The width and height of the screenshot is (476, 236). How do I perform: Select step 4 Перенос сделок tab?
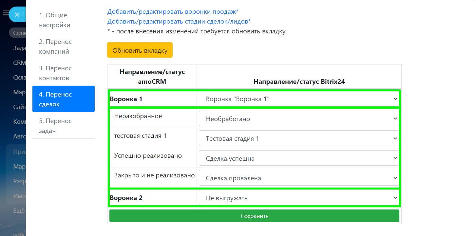pyautogui.click(x=63, y=99)
